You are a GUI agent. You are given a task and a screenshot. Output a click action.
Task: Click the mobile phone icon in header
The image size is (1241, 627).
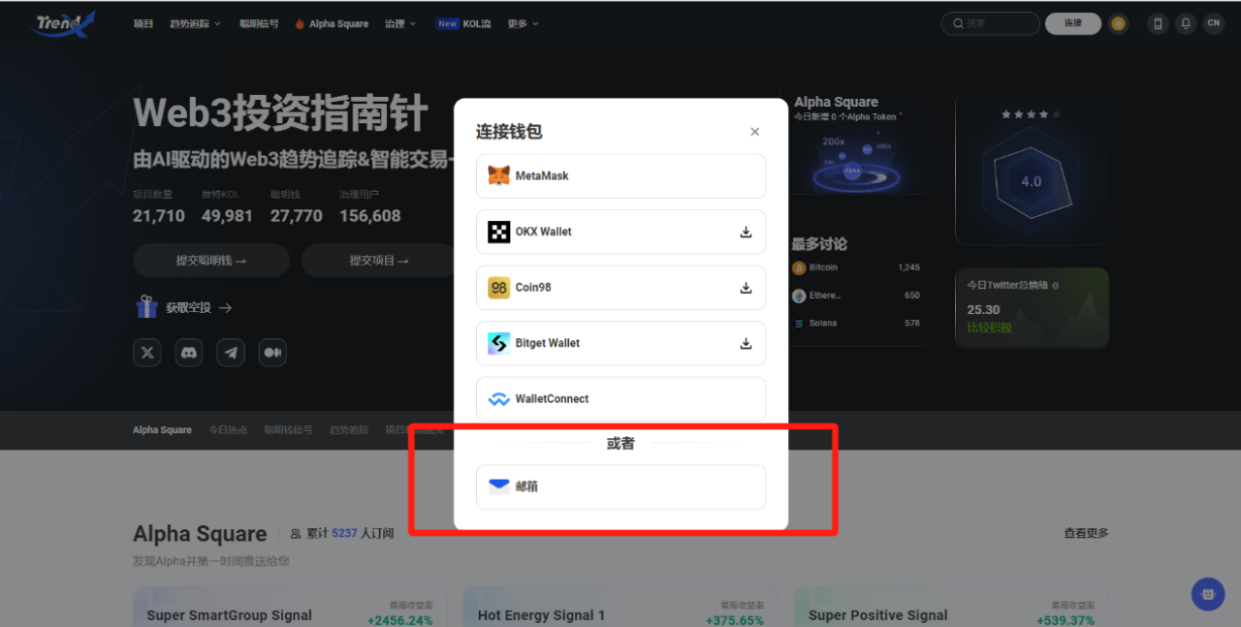tap(1158, 23)
